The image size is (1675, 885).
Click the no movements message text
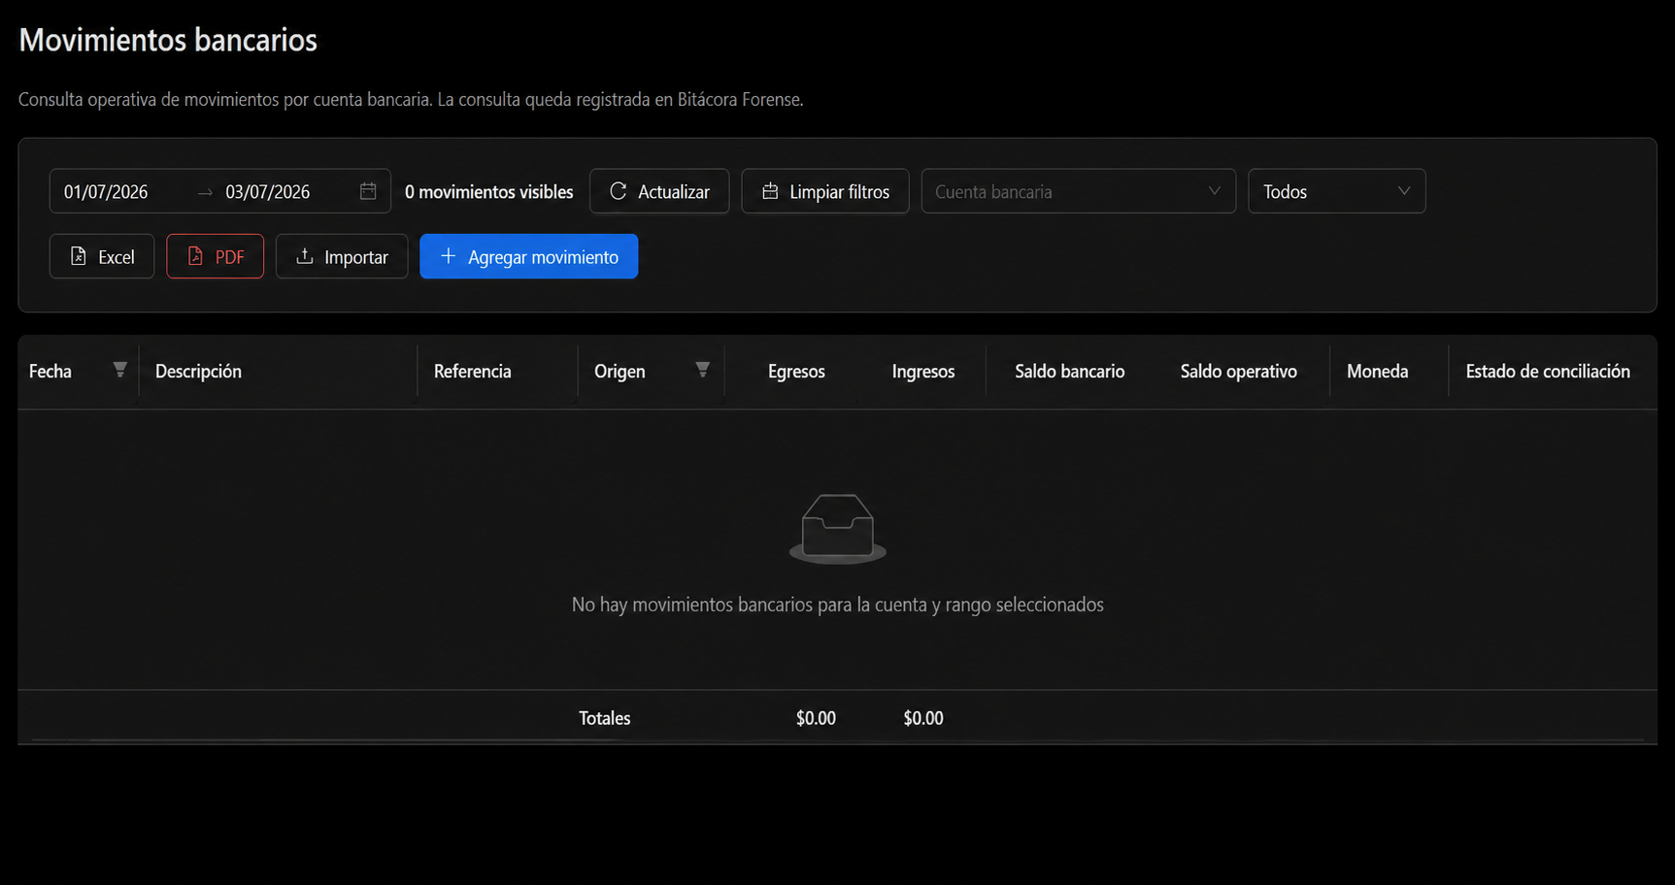click(x=838, y=605)
